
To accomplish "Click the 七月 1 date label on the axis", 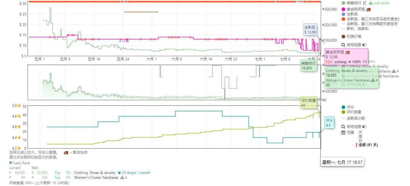I will [x=260, y=59].
